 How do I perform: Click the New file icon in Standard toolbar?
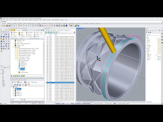pos(2,26)
